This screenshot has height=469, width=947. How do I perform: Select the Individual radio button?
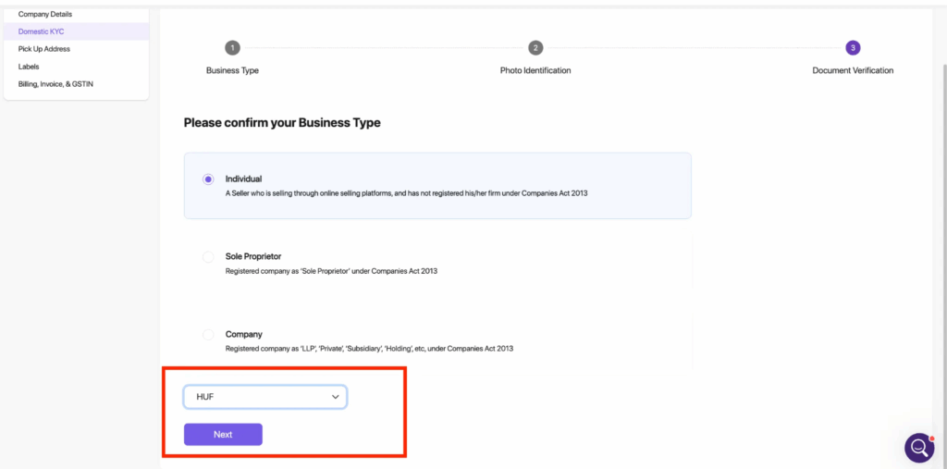(208, 179)
